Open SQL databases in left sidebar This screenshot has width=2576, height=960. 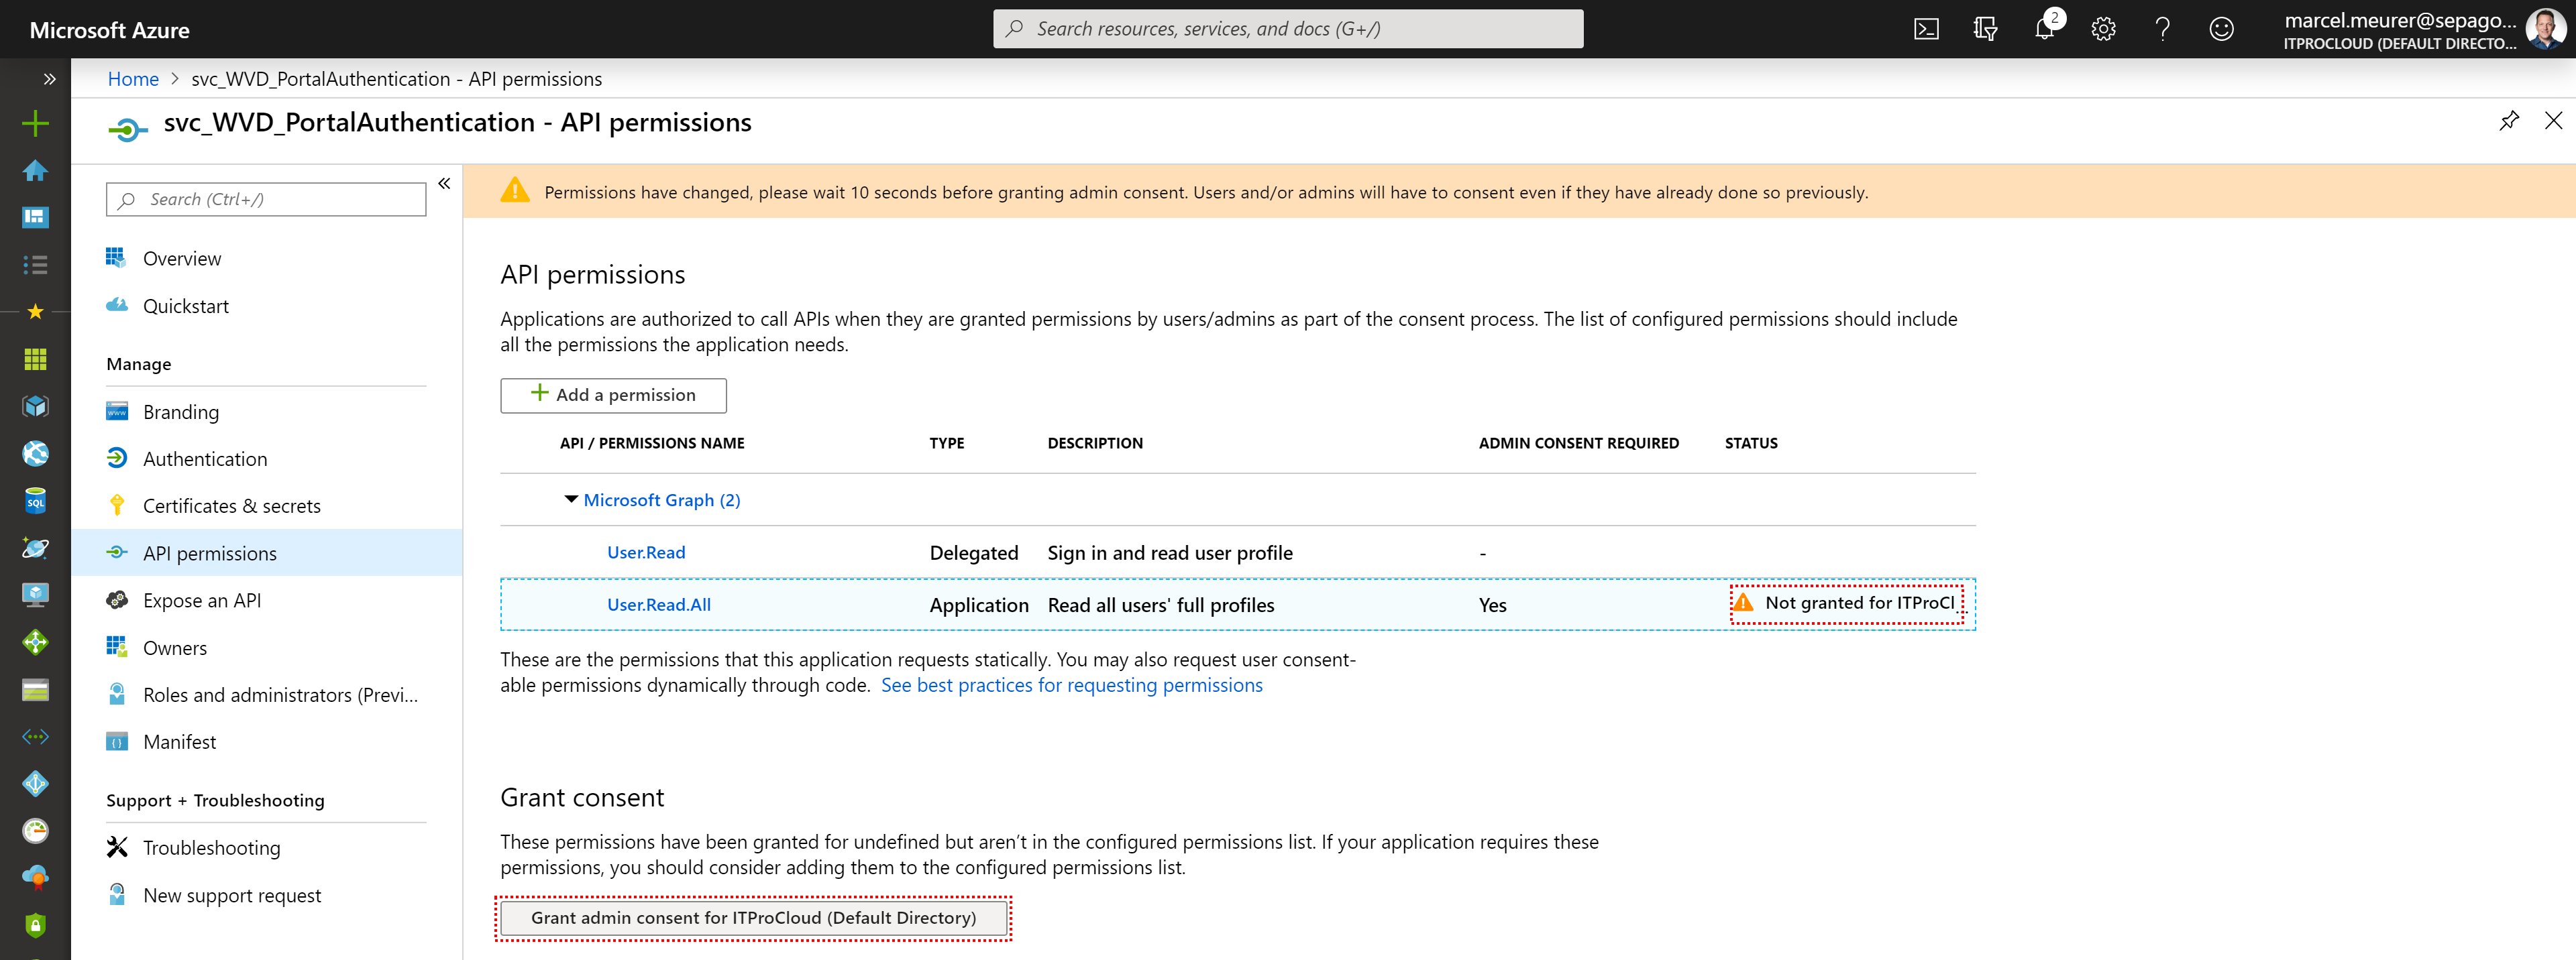click(35, 501)
